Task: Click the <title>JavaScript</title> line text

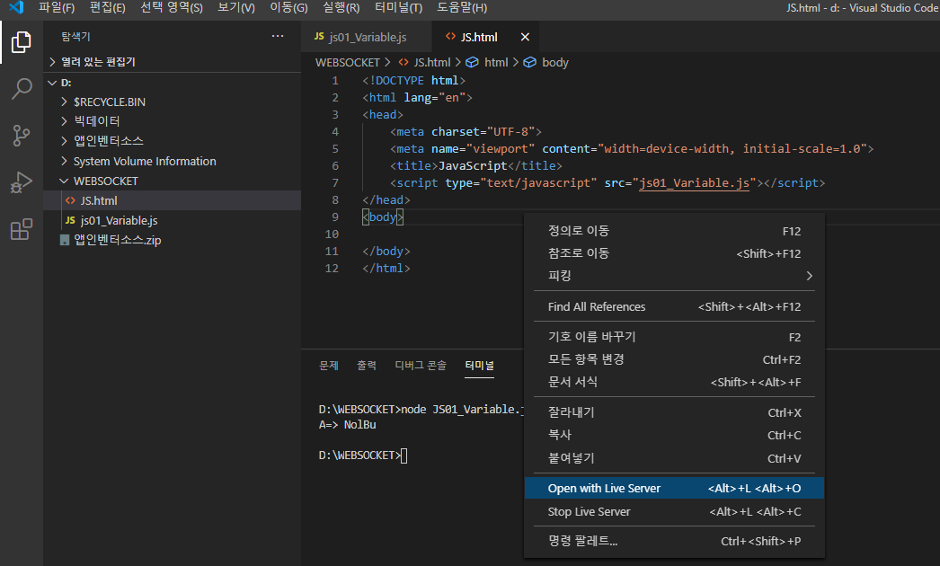Action: click(476, 166)
